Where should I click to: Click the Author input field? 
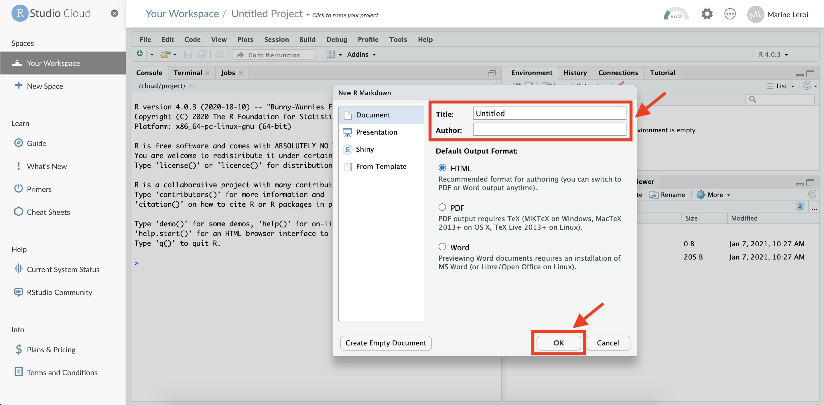click(549, 129)
